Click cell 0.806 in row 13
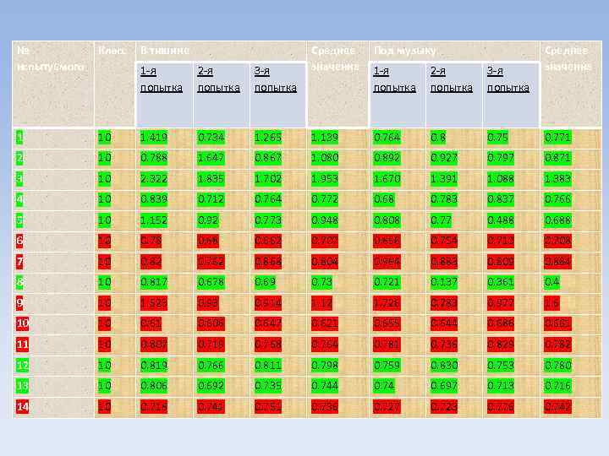The height and width of the screenshot is (456, 609). click(154, 386)
